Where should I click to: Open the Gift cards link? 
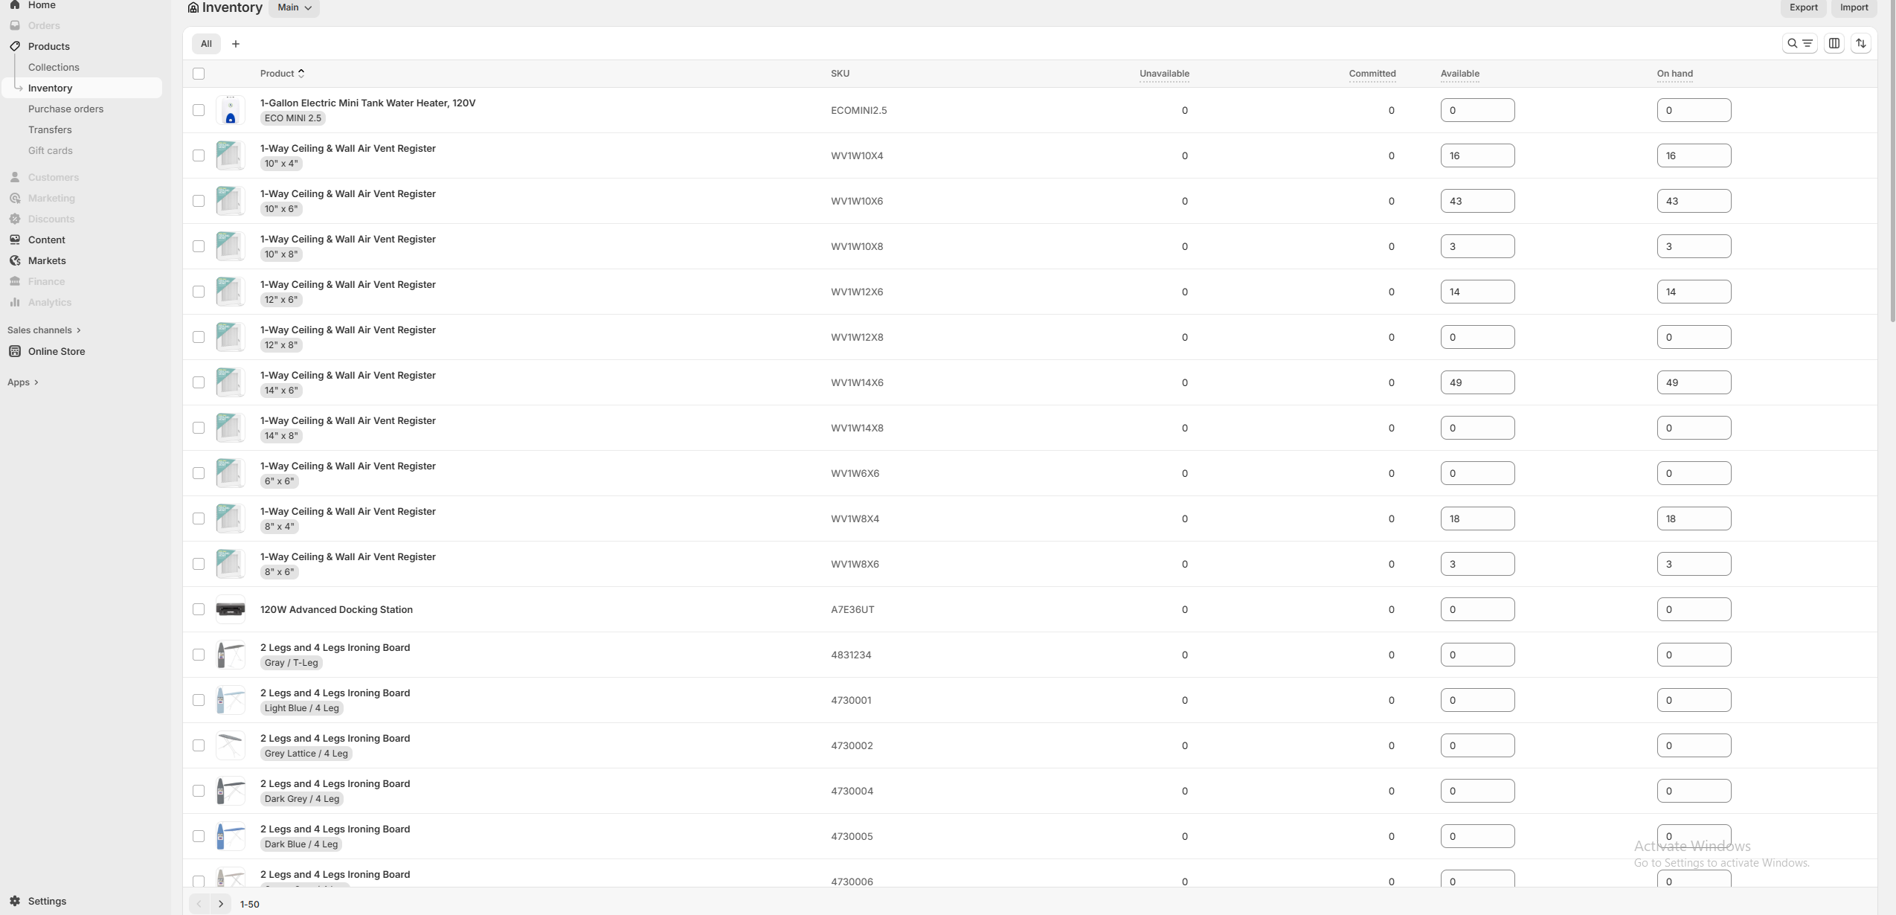point(51,150)
